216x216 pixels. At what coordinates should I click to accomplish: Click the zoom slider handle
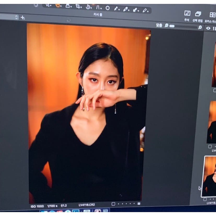pyautogui.click(x=172, y=26)
